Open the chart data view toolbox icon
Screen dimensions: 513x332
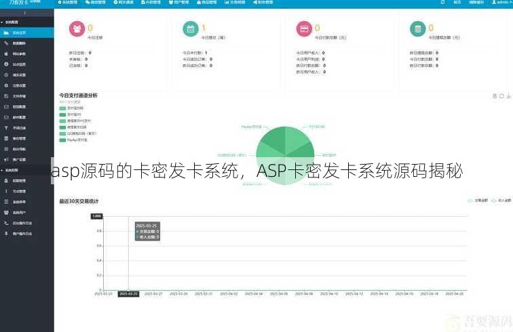pyautogui.click(x=495, y=96)
